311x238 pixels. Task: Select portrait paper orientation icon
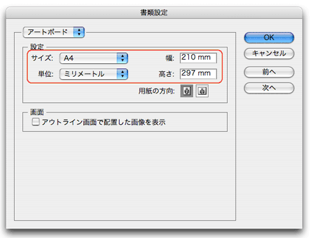187,91
